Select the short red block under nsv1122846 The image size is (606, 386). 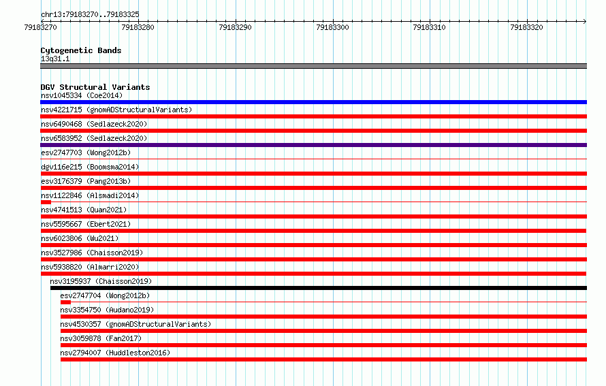pos(46,202)
